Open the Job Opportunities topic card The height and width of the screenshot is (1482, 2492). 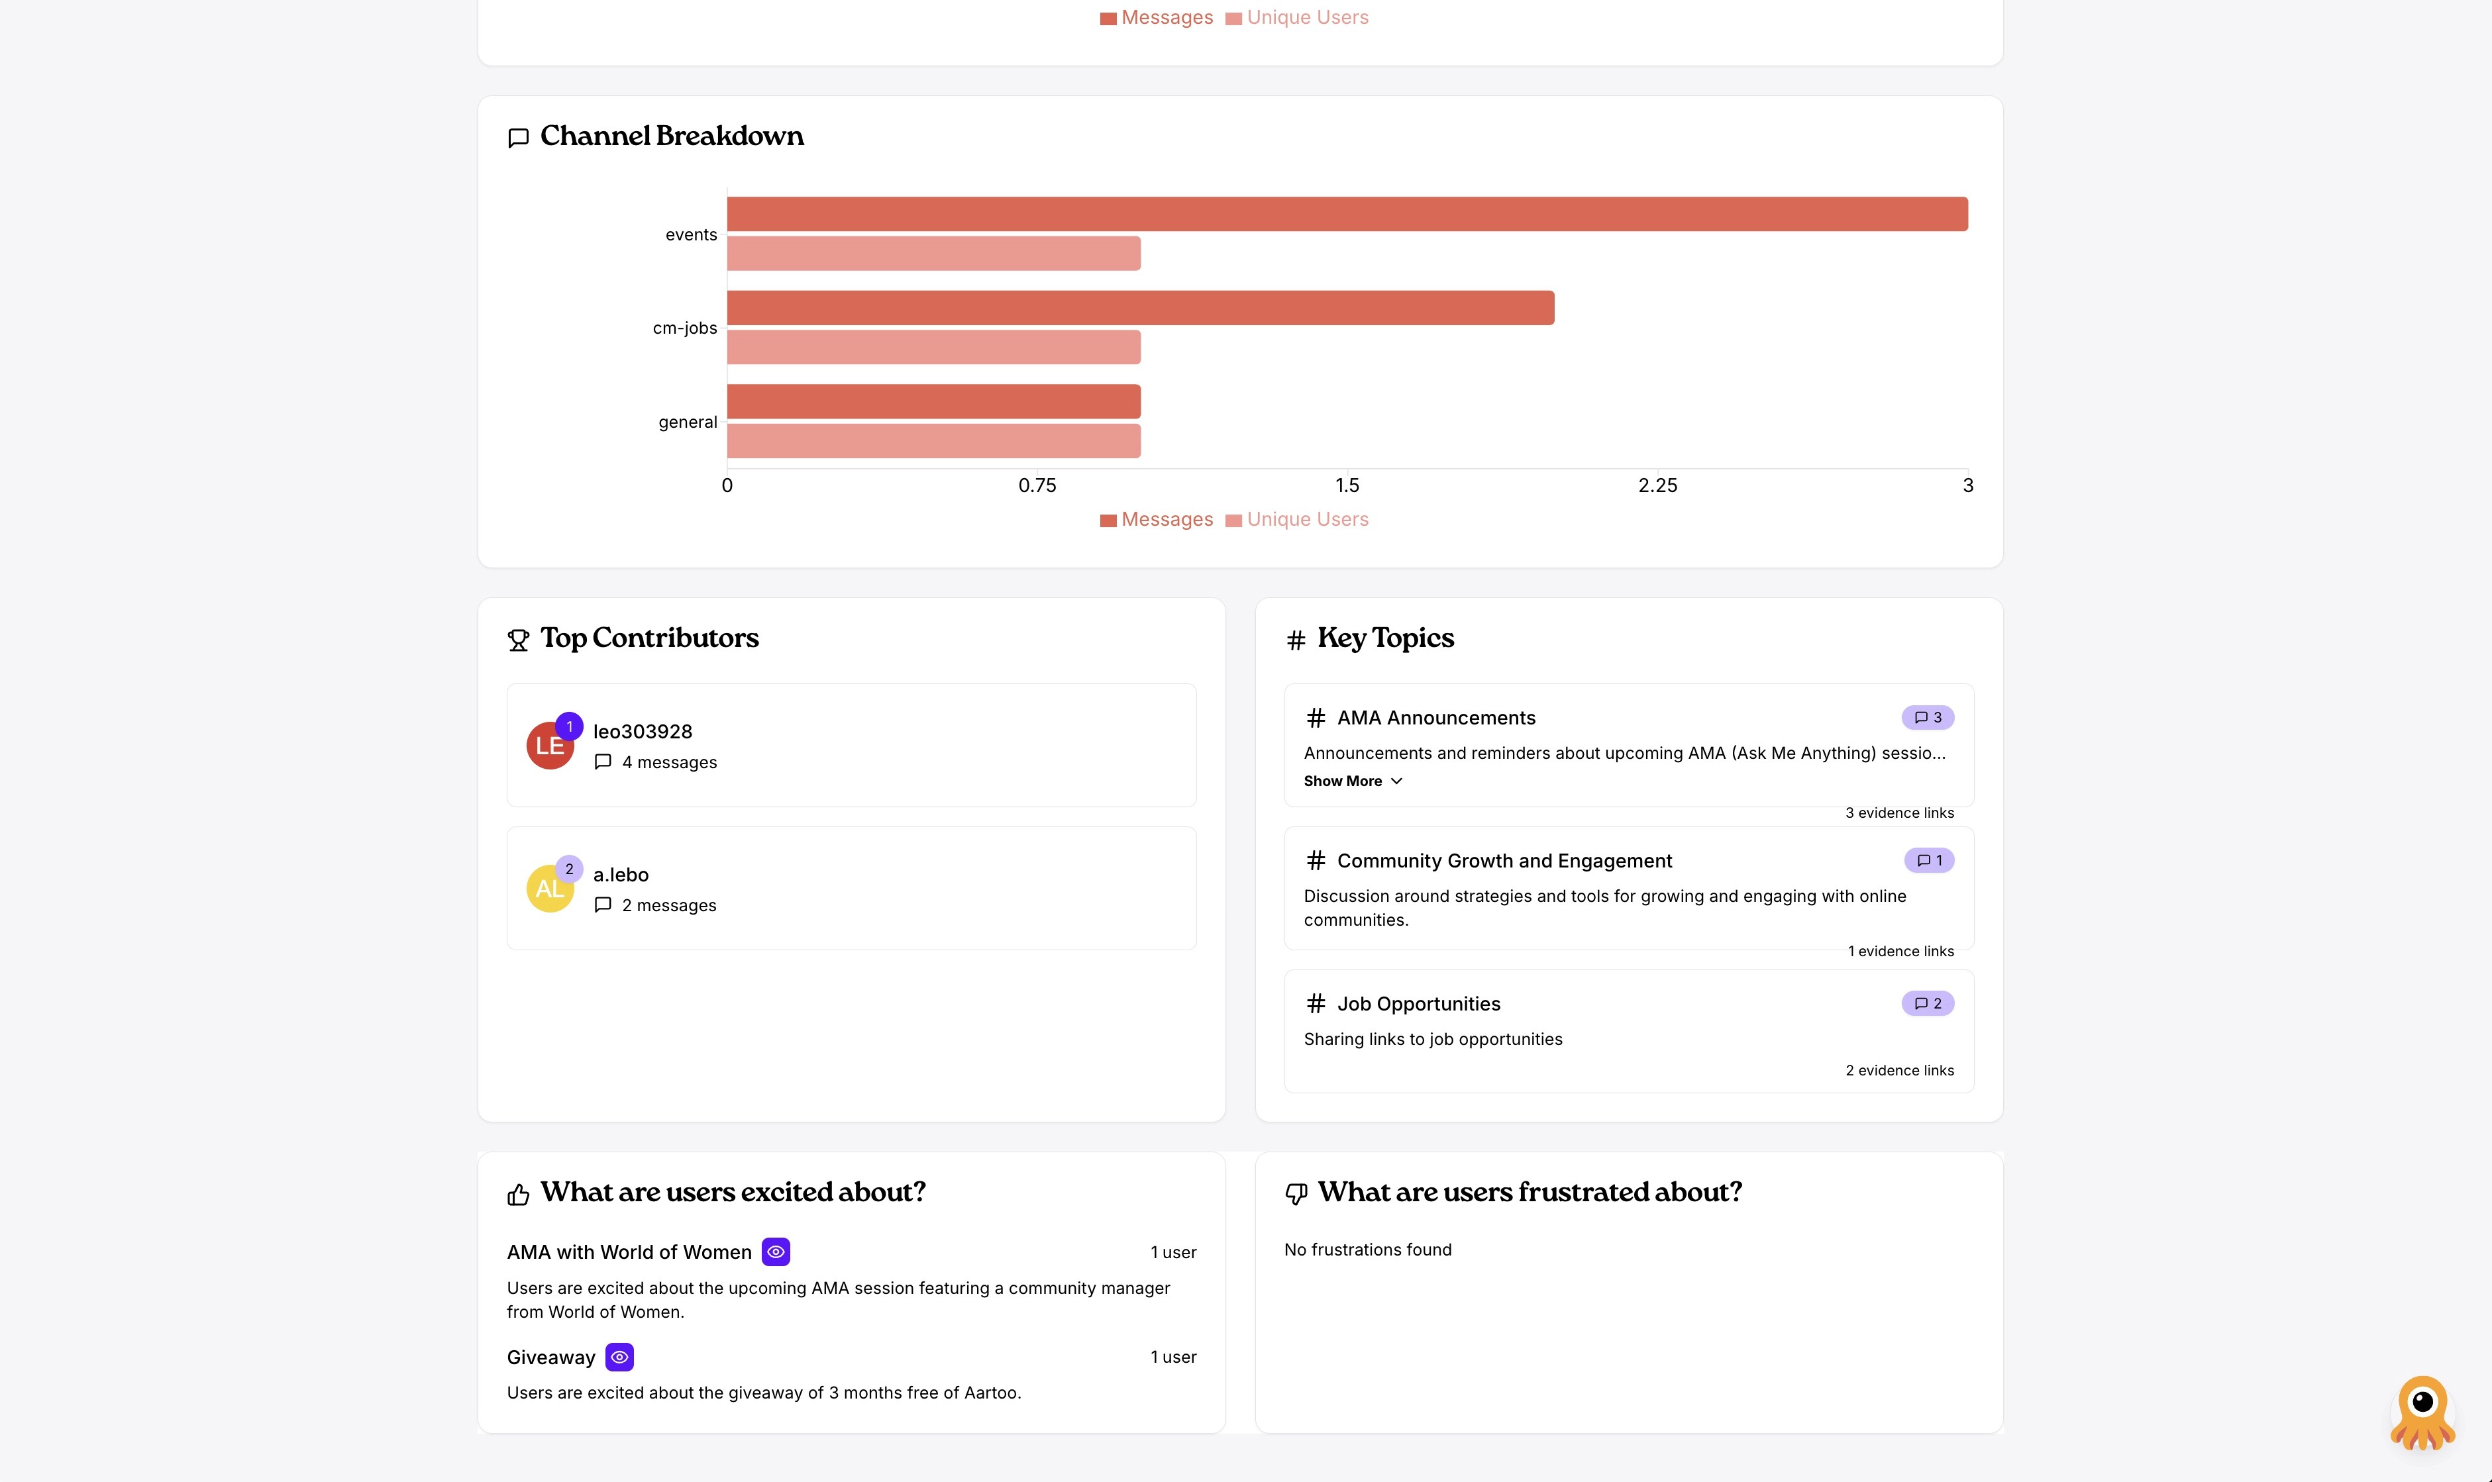pyautogui.click(x=1418, y=1004)
